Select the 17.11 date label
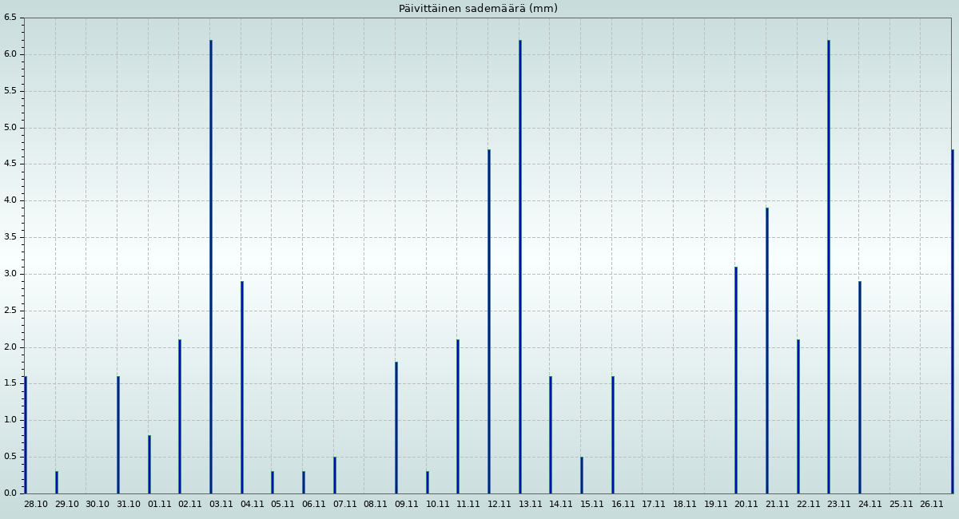Screen dimensions: 959x519 click(654, 504)
